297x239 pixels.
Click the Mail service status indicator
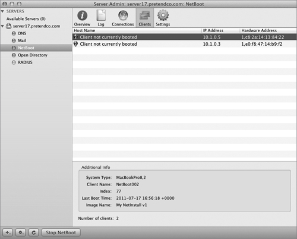[x=14, y=40]
